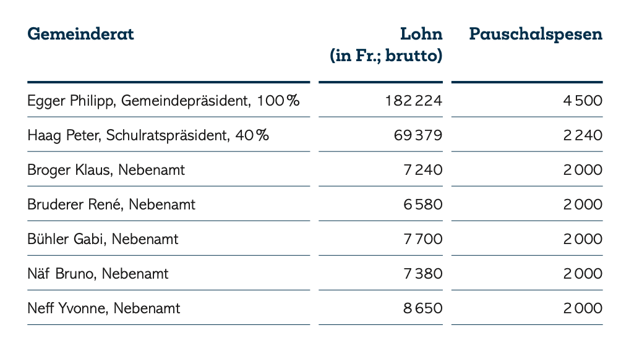Select Bruderer René, Nebenamt entry
The height and width of the screenshot is (346, 621).
coord(111,204)
